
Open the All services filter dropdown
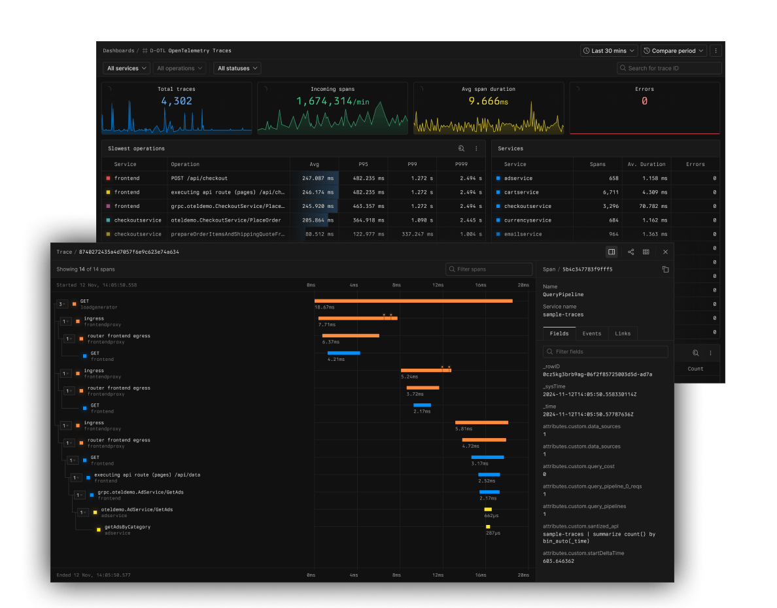coord(126,68)
